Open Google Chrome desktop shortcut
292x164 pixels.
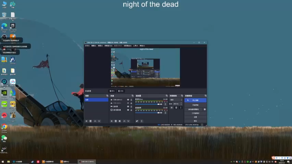pos(4,128)
